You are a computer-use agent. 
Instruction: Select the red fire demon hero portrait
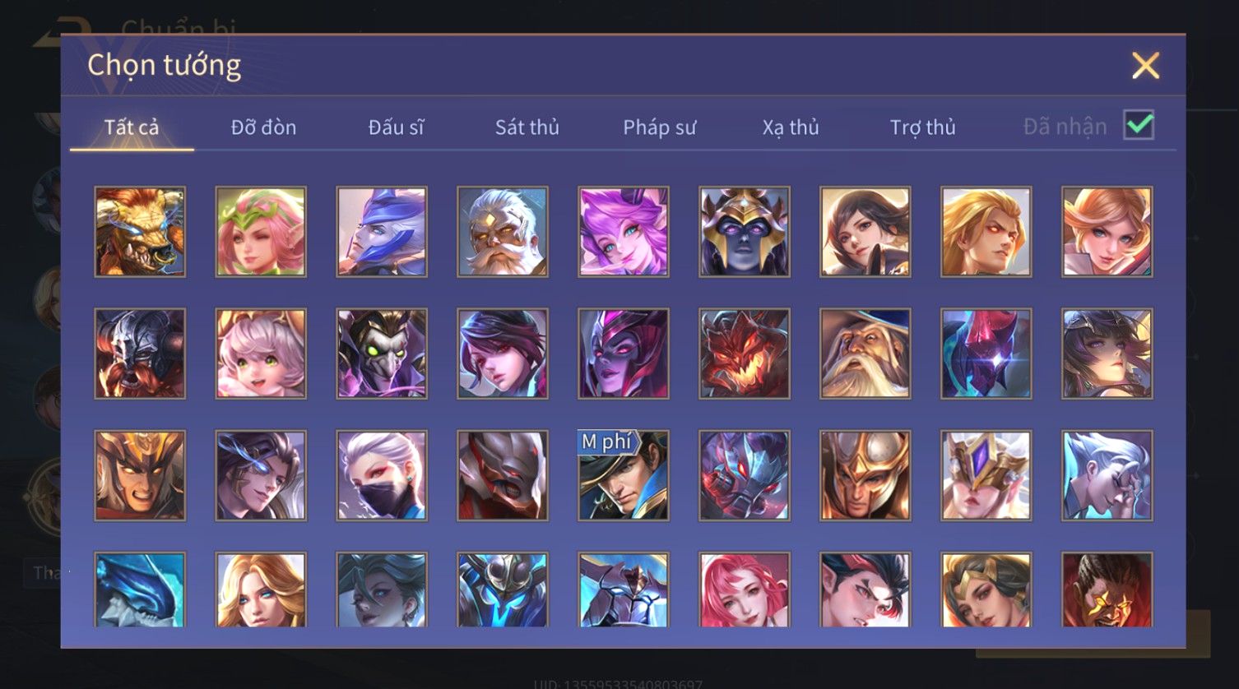click(745, 354)
